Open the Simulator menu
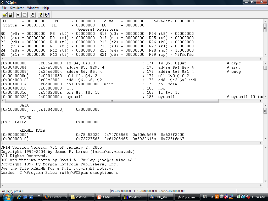This screenshot has width=268, height=201. 17,8
